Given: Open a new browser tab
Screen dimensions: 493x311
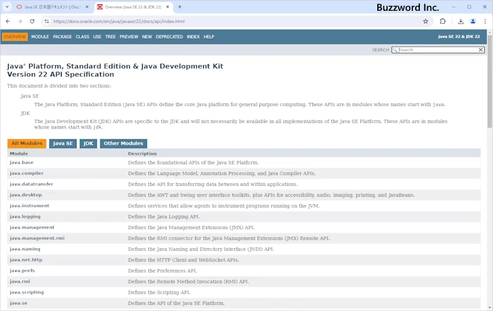Looking at the screenshot, I should (180, 7).
